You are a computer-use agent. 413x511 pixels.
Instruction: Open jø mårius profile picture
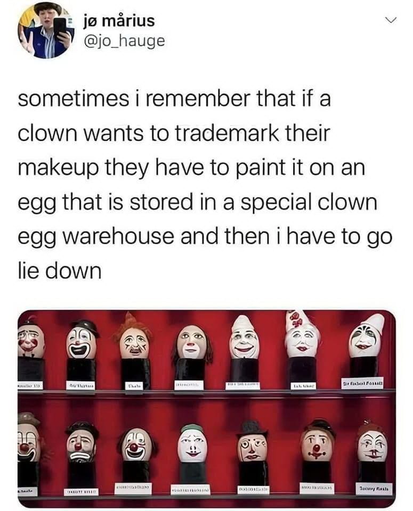[x=46, y=31]
